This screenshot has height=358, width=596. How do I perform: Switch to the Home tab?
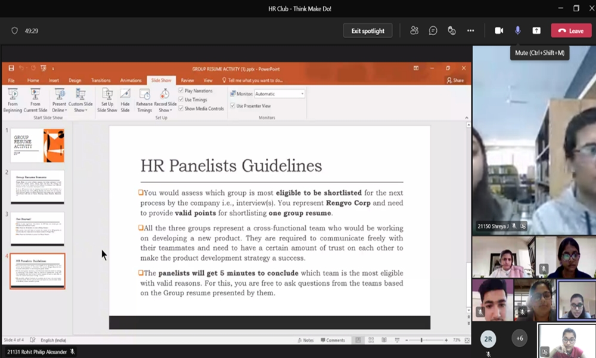[33, 81]
